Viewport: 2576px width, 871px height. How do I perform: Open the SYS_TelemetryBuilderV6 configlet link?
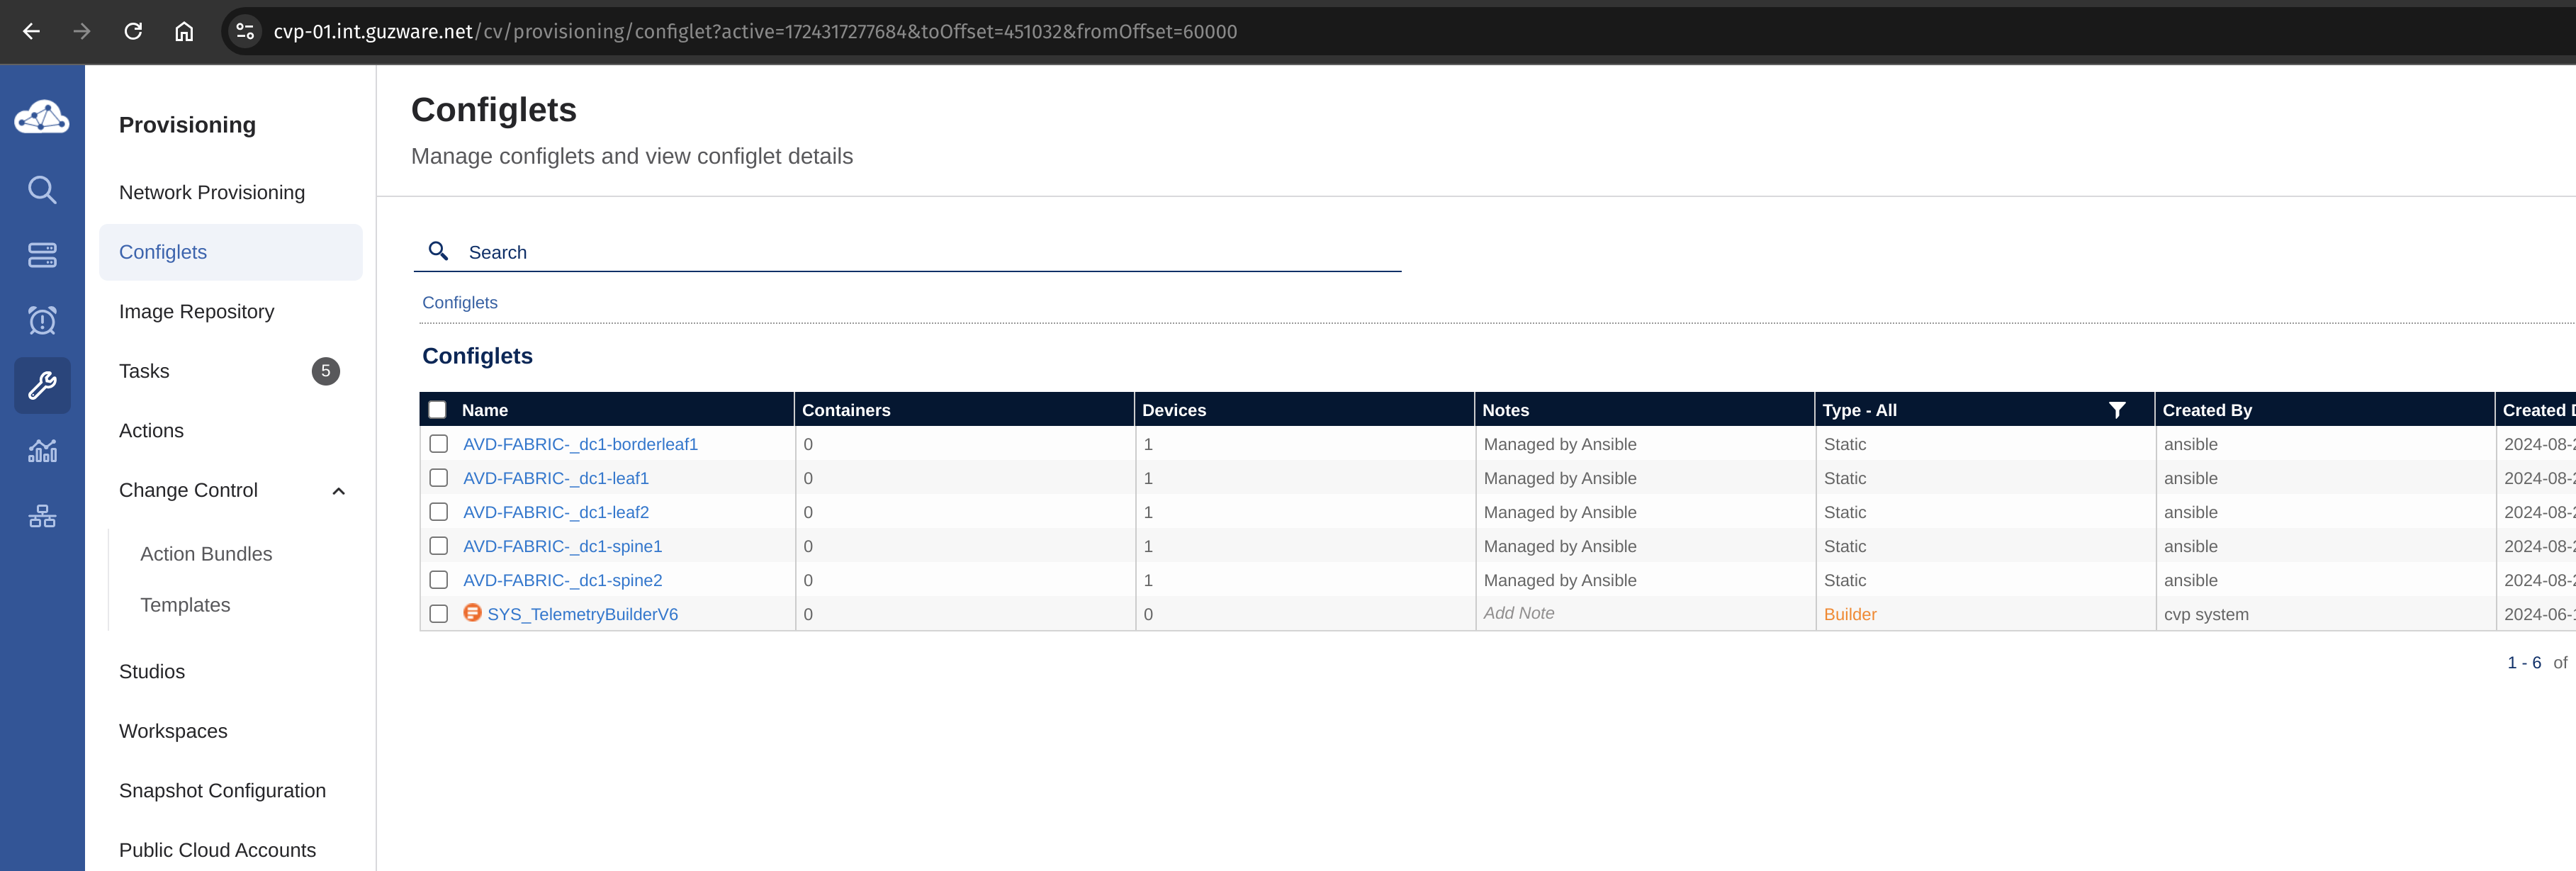tap(582, 614)
